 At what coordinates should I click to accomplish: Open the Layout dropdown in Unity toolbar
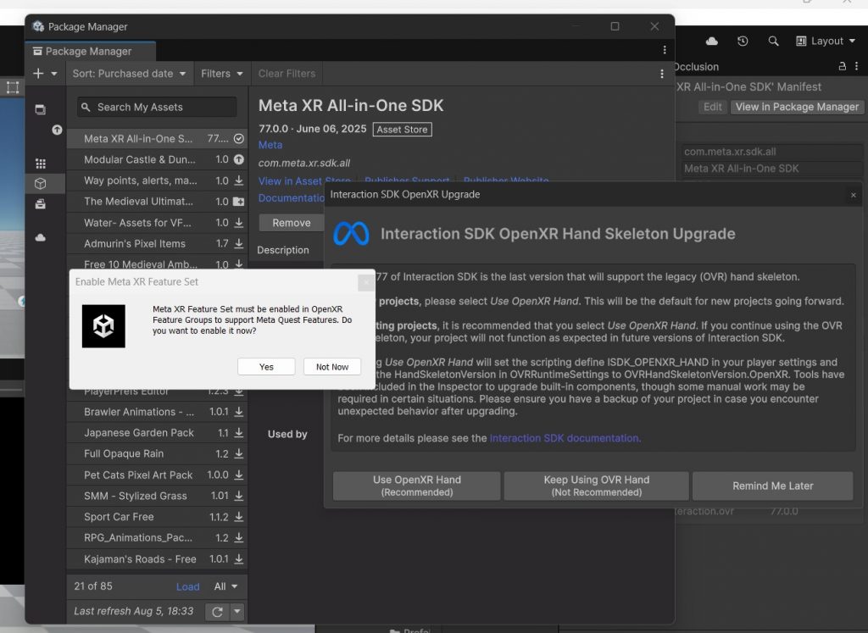tap(826, 41)
